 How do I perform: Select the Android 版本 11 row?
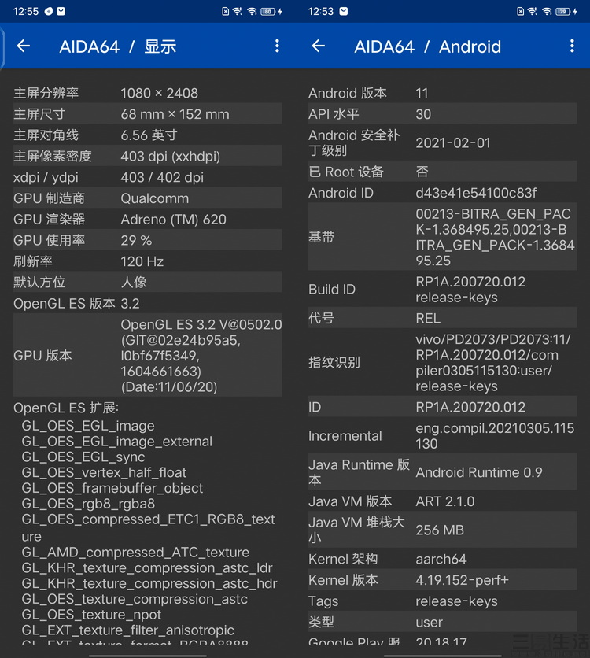(442, 93)
